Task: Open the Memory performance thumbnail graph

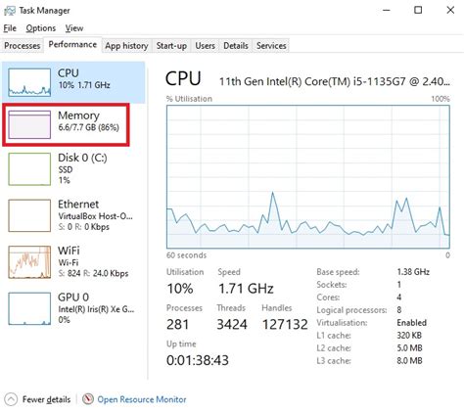Action: click(x=29, y=124)
